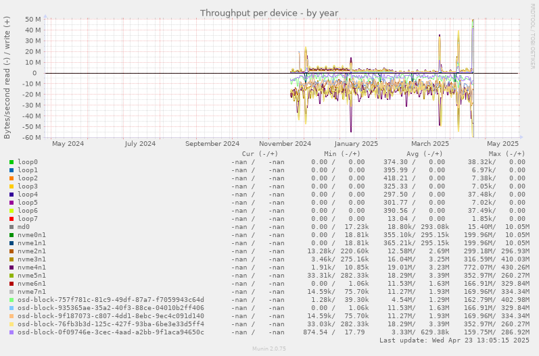Click the 'loop4' legend label
Viewport: 539px width, 356px height.
click(28, 195)
